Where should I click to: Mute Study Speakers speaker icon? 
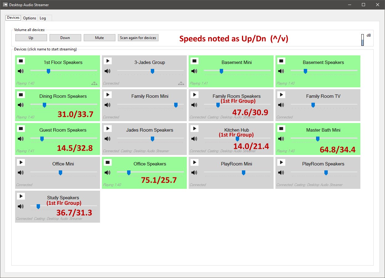click(21, 207)
